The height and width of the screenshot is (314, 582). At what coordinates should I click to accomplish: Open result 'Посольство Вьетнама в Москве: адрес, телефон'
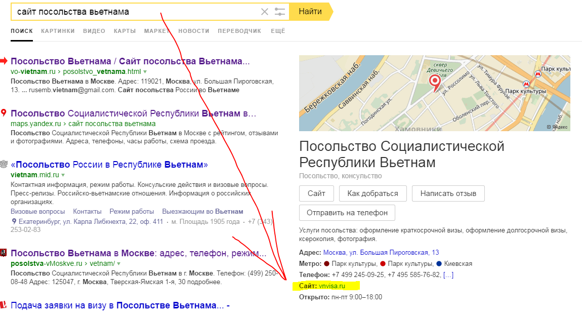coord(139,253)
